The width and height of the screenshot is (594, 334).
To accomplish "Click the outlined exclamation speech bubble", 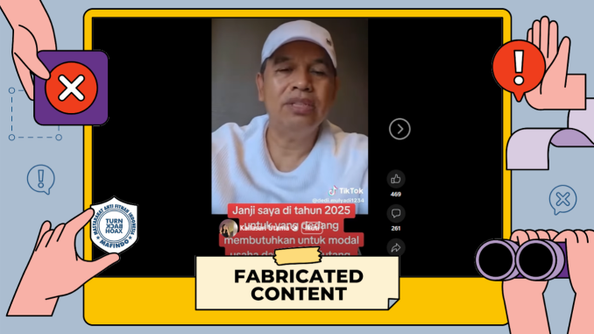I will (41, 179).
